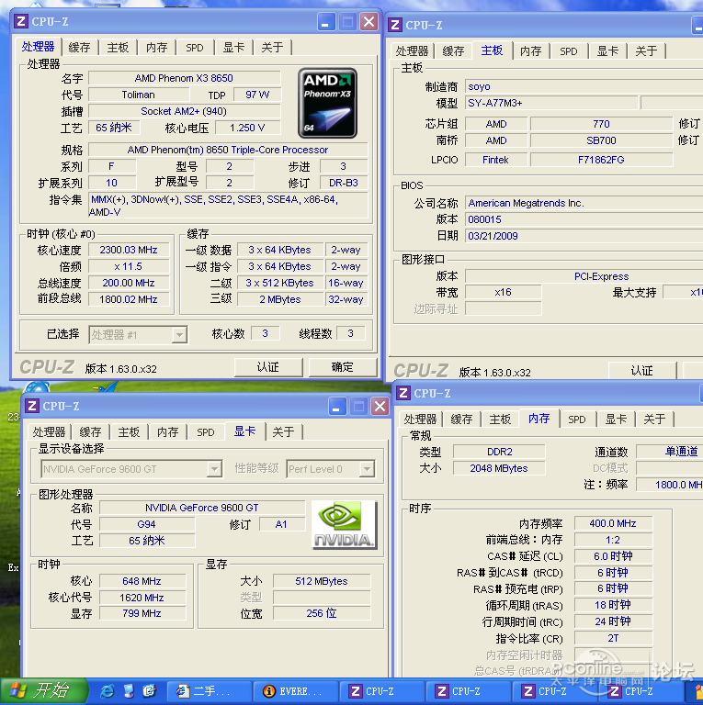The image size is (703, 705).
Task: Open SPD tab in the memory window
Action: [x=576, y=420]
